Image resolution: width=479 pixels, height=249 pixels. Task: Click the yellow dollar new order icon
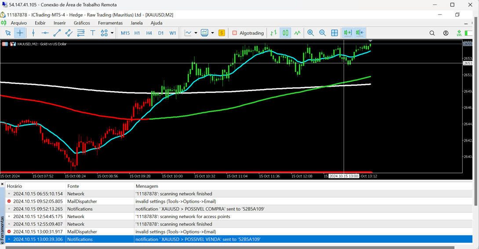[x=222, y=33]
